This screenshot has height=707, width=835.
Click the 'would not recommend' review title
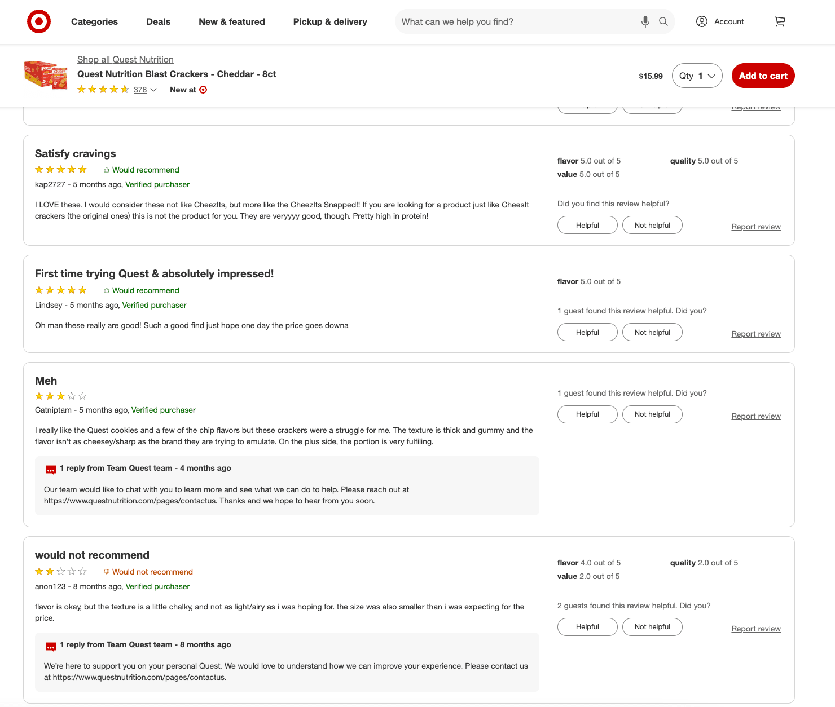[92, 555]
